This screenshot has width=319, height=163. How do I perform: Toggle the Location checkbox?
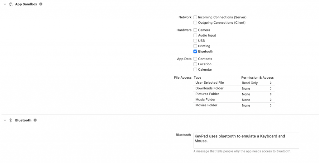coord(195,64)
